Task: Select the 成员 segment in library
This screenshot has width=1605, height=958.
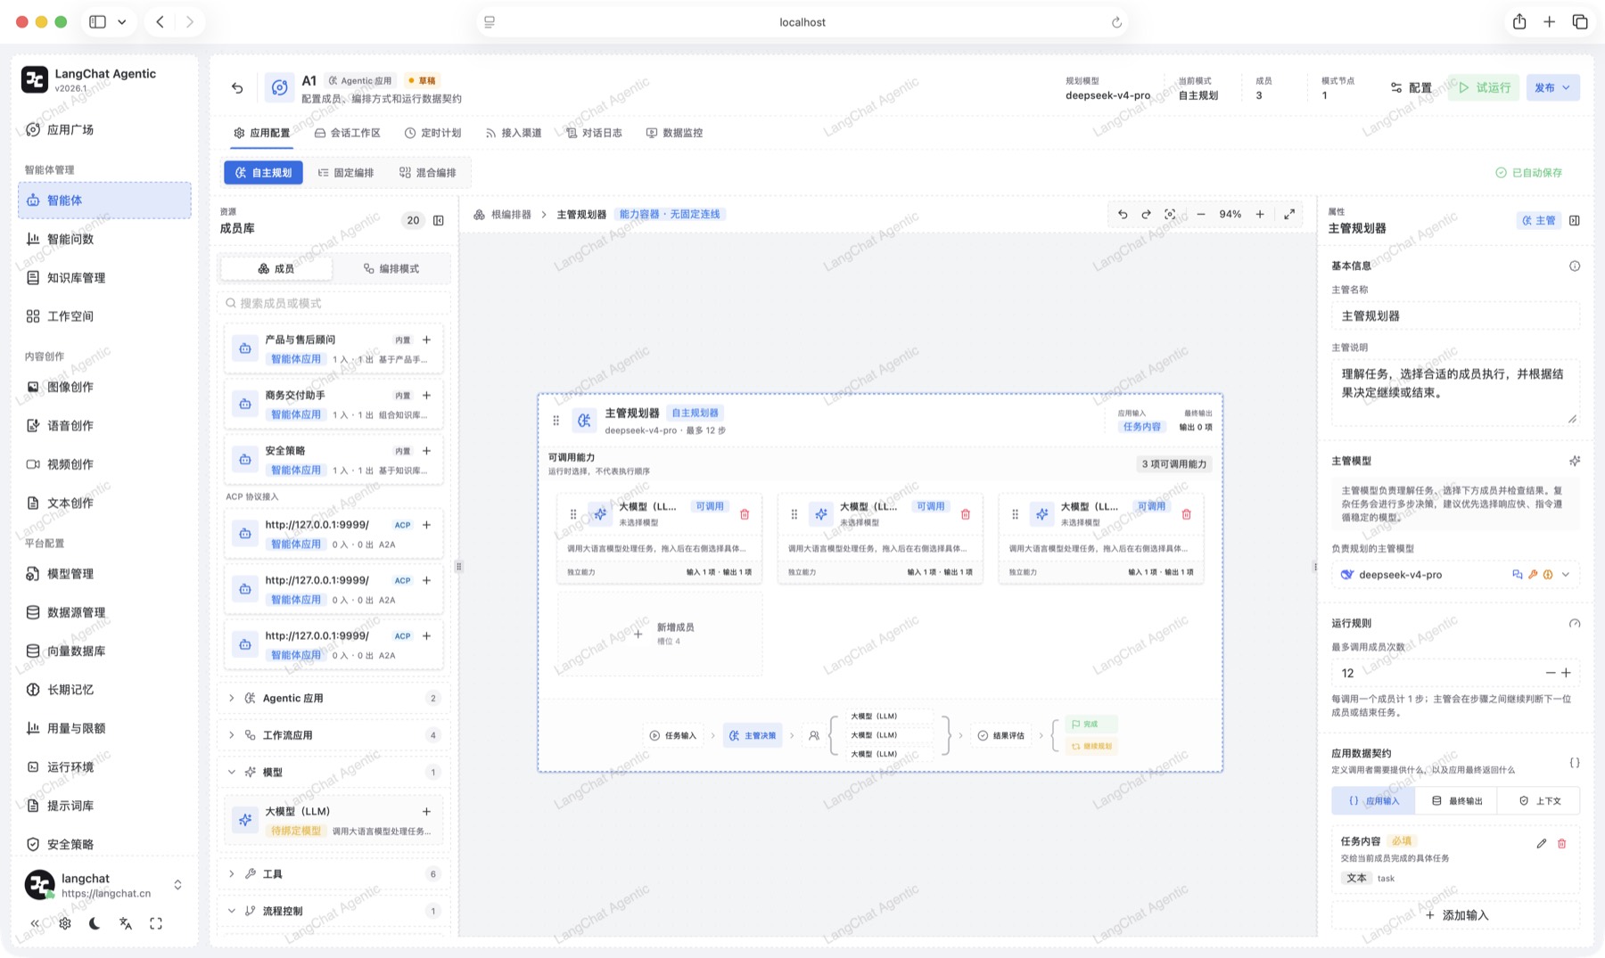Action: coord(276,268)
